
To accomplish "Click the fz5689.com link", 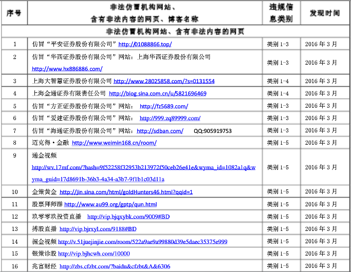I will click(163, 106).
